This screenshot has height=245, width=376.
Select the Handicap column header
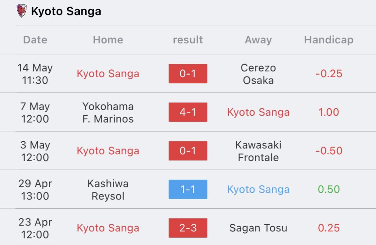coord(329,40)
